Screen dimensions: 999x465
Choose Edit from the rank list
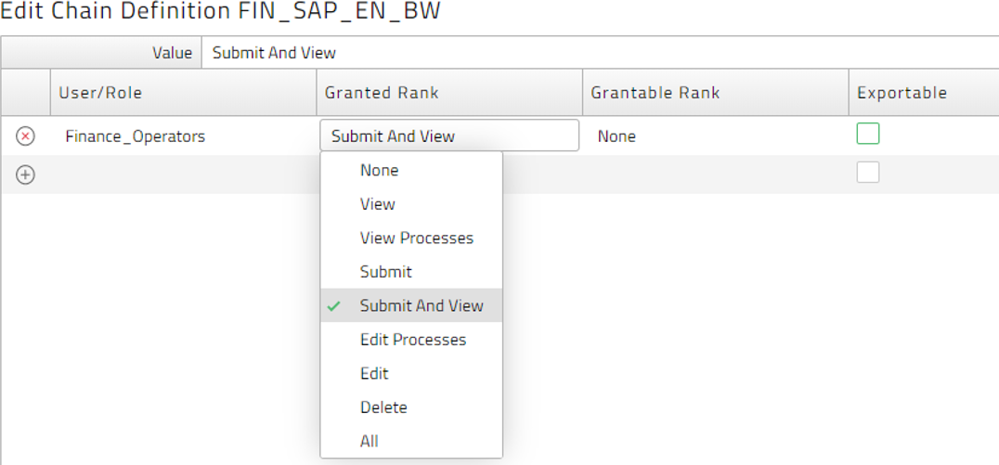click(411, 373)
